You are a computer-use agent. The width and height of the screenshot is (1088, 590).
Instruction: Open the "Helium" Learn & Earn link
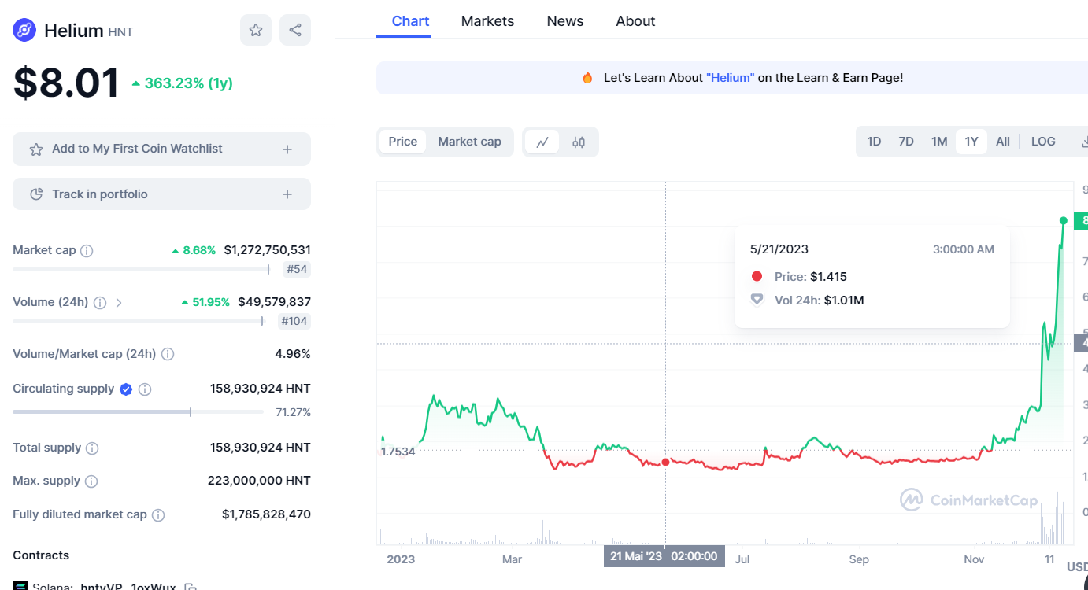point(731,78)
